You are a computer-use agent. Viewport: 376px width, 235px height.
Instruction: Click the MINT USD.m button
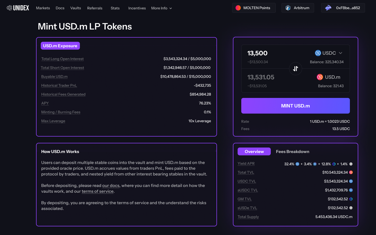(296, 106)
